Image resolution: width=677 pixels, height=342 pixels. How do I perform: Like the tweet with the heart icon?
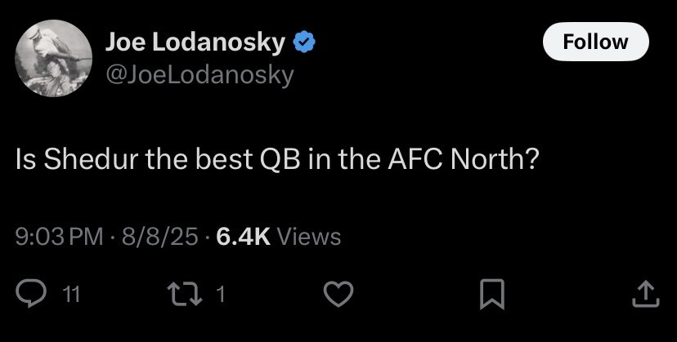(338, 294)
